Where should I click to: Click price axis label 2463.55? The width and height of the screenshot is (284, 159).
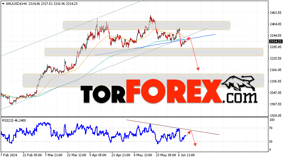pyautogui.click(x=275, y=13)
